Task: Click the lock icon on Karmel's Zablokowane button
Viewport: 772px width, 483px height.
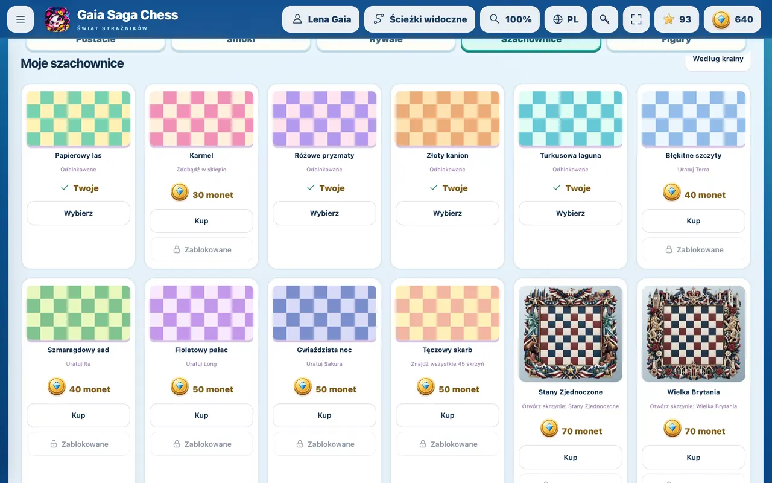Action: 177,249
